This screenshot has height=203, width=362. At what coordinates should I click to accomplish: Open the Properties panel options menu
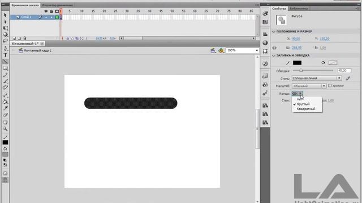pos(357,8)
